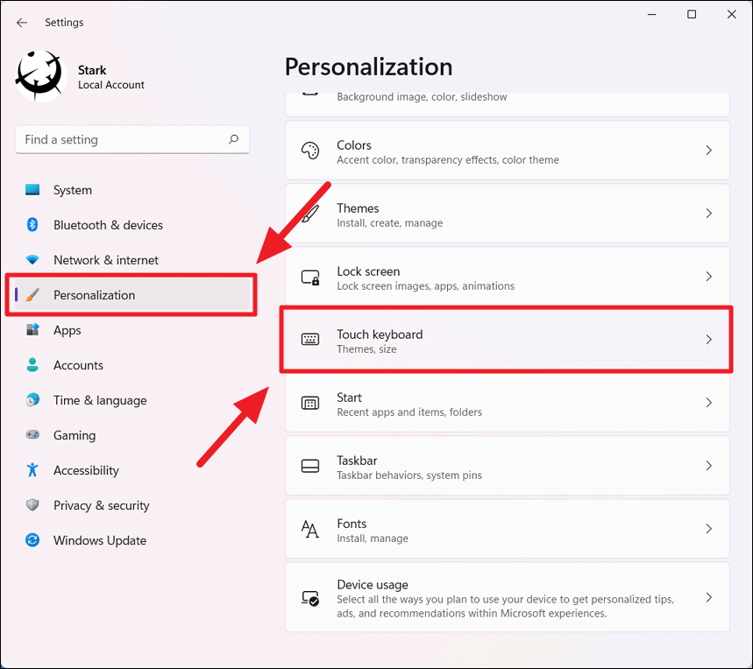Click the Taskbar row chevron arrow

coord(709,466)
